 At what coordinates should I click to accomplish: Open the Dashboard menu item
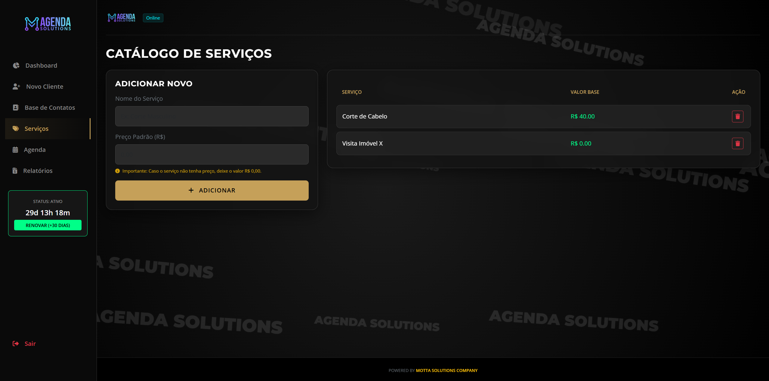click(41, 66)
